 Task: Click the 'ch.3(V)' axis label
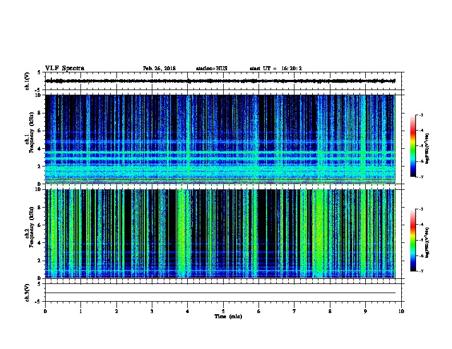coord(27,293)
